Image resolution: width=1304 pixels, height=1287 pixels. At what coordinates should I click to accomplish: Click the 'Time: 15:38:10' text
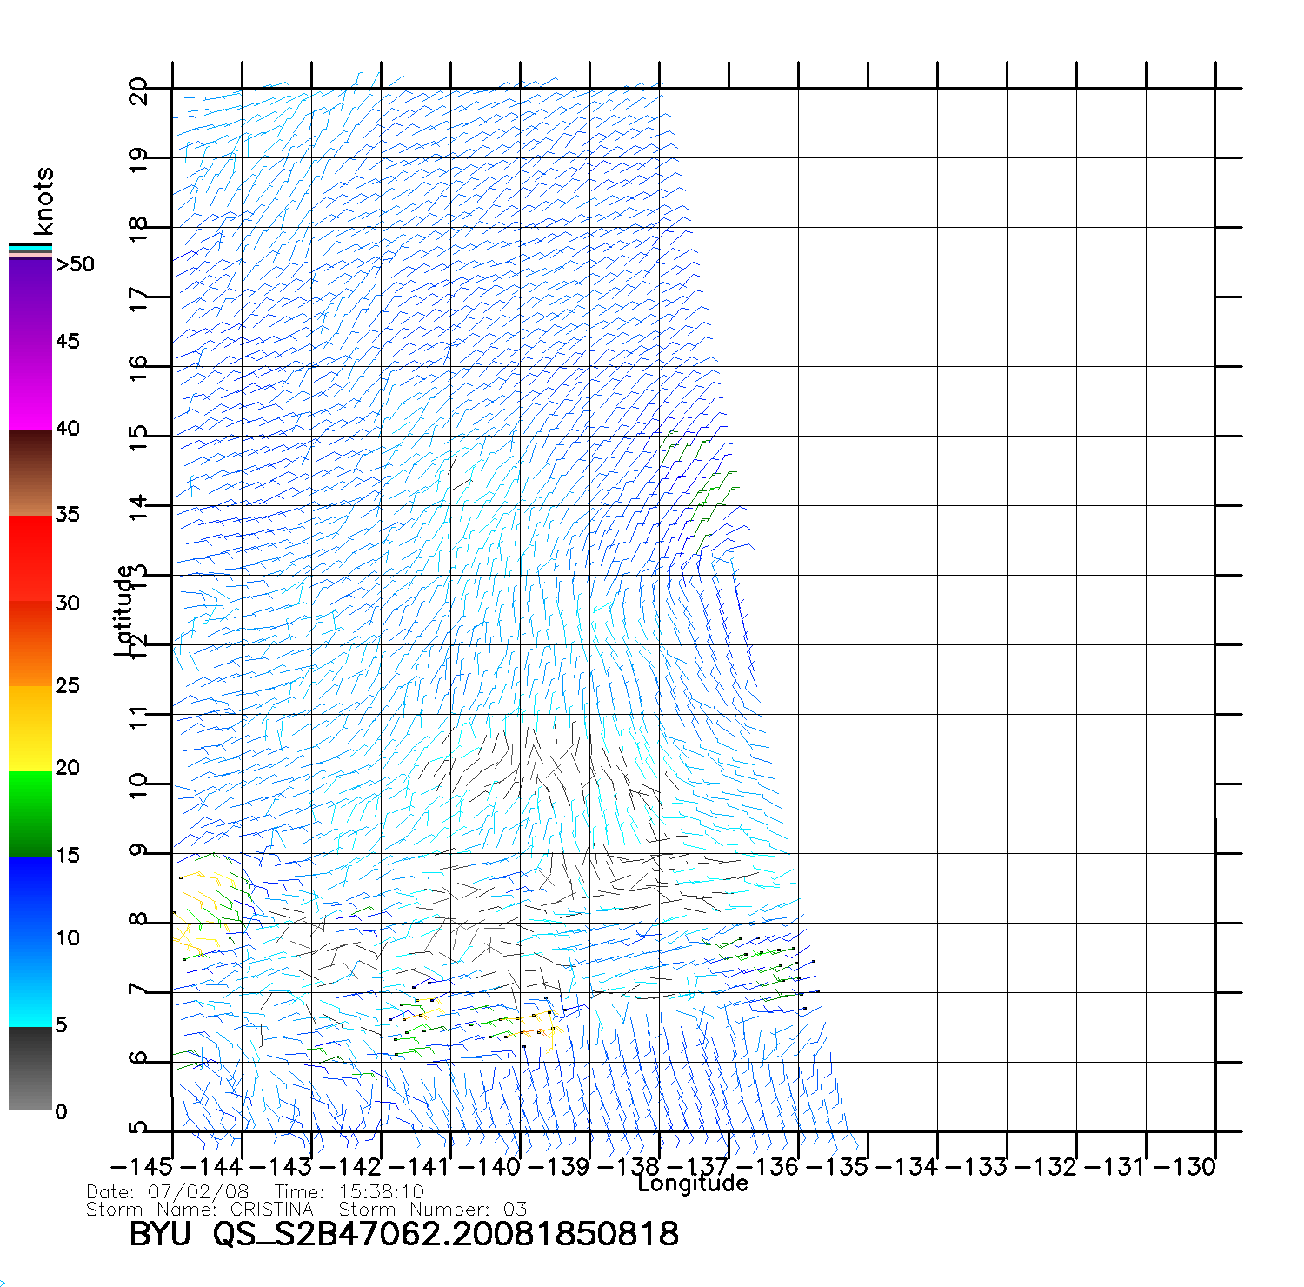[x=349, y=1192]
